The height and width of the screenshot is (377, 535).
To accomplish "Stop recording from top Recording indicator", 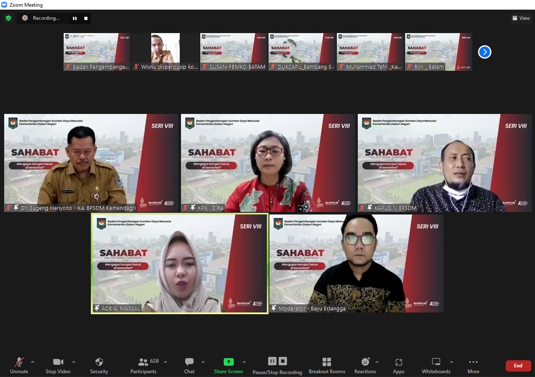I will [x=86, y=18].
